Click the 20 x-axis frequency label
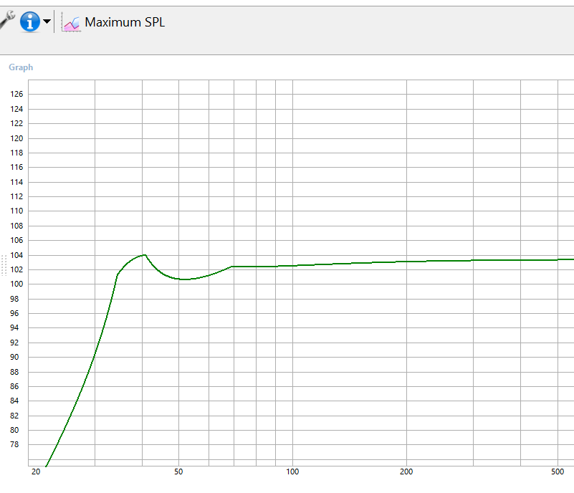The image size is (574, 493). (x=36, y=472)
